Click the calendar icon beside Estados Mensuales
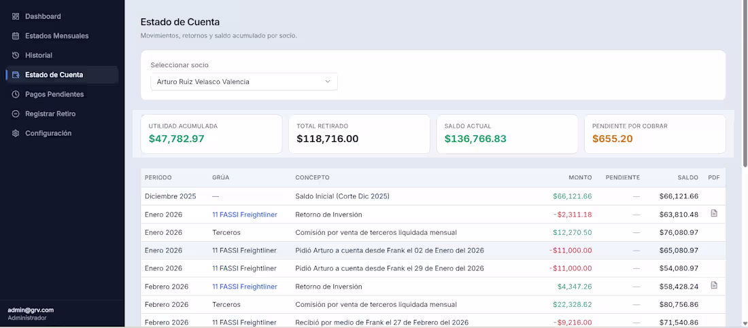Image resolution: width=748 pixels, height=328 pixels. (15, 36)
